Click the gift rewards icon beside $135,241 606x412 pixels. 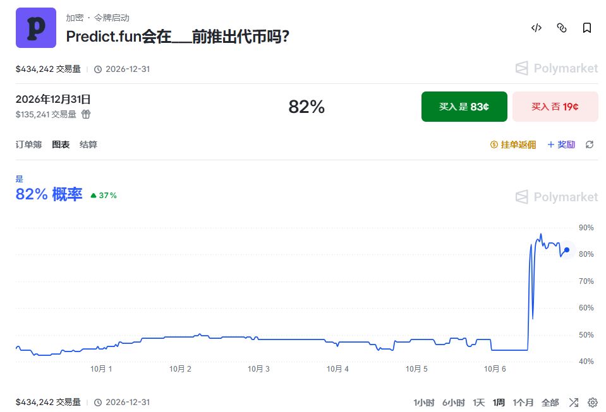point(86,114)
